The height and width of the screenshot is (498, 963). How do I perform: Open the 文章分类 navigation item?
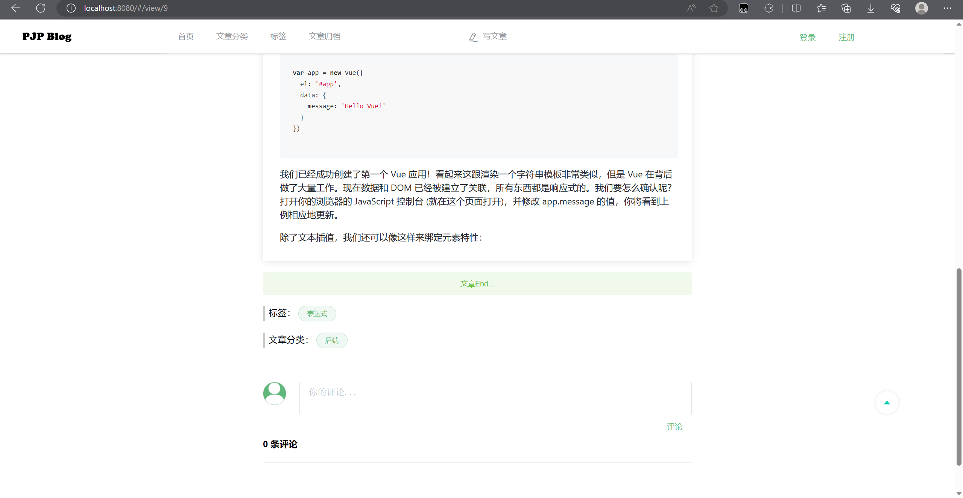coord(232,36)
